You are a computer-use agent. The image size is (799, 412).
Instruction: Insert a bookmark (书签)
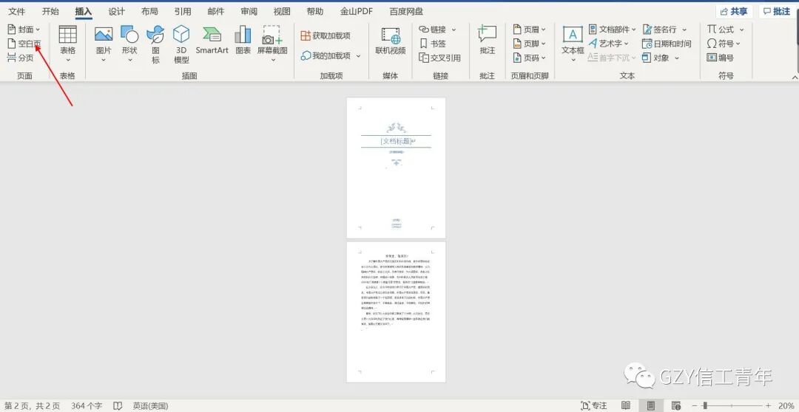pos(432,44)
